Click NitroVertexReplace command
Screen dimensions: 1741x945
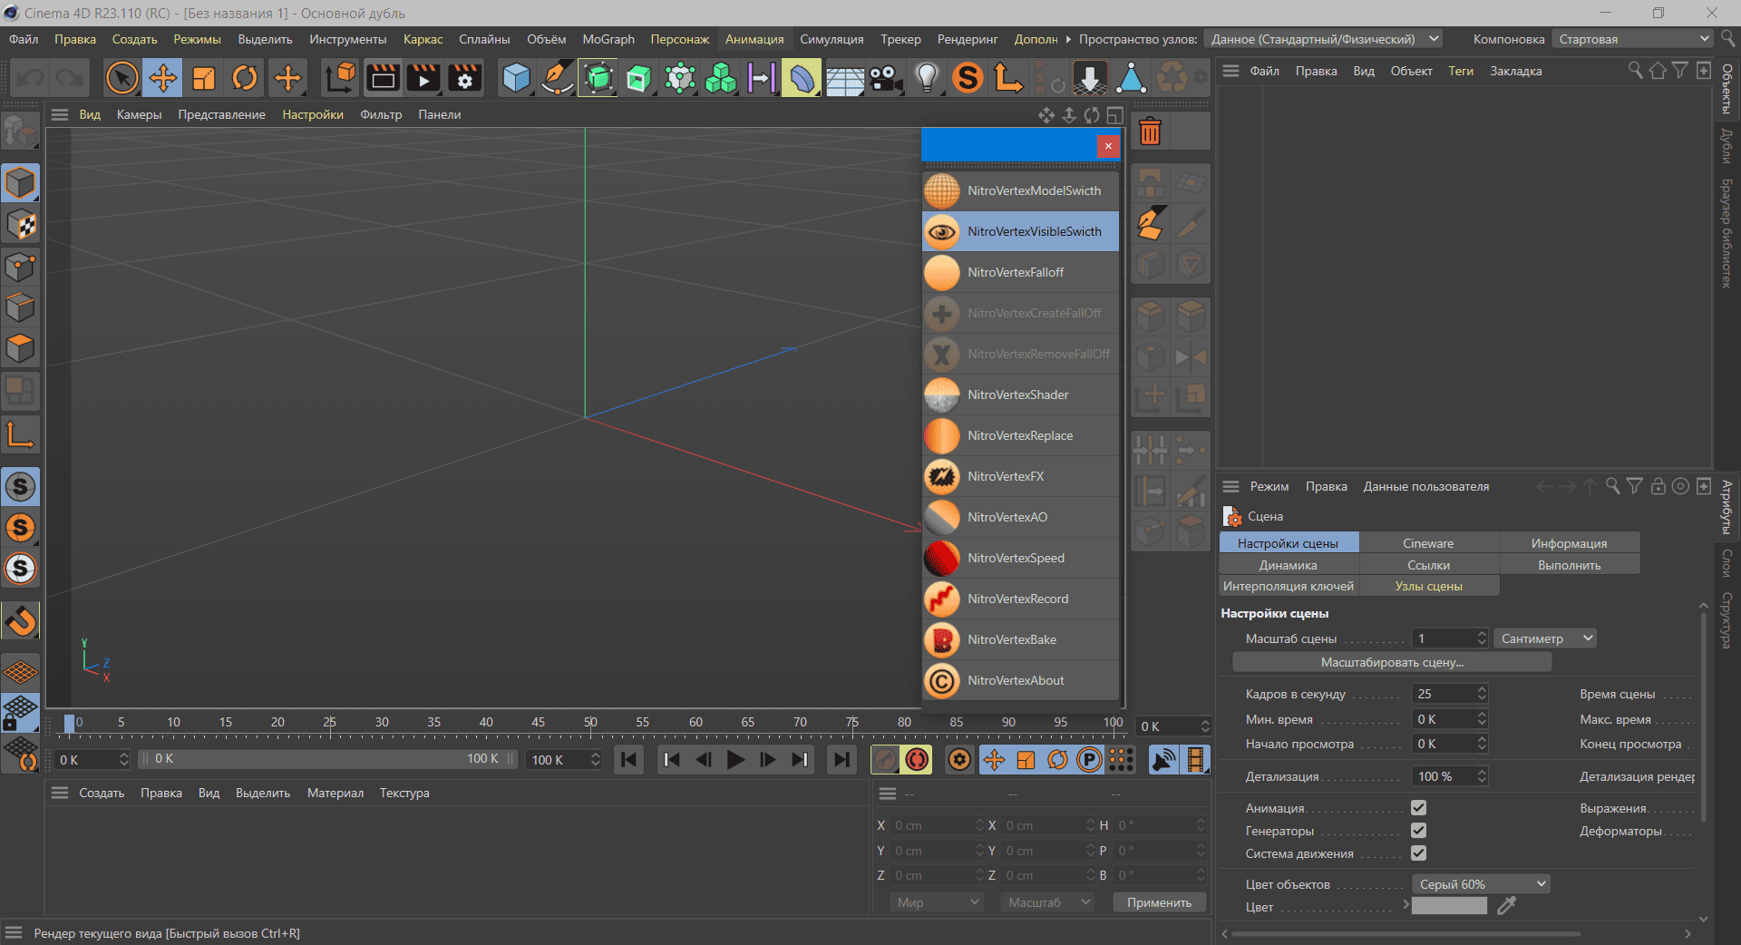1021,435
